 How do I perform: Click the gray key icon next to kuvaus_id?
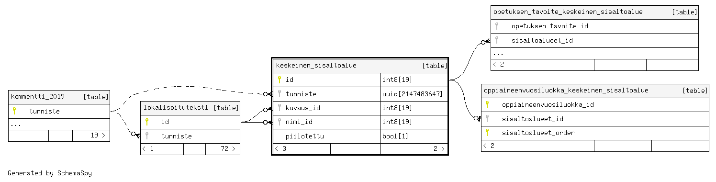pos(279,108)
